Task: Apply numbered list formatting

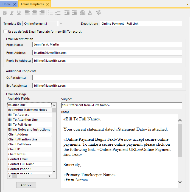Action: pos(51,13)
